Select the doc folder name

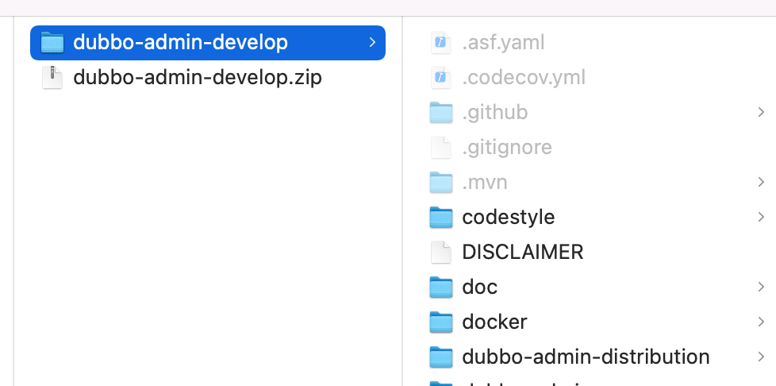click(479, 287)
